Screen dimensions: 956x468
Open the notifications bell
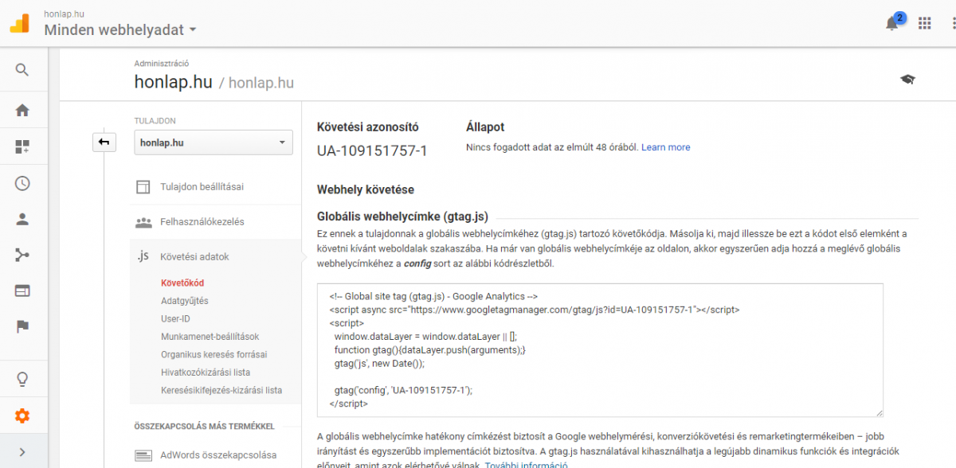click(x=892, y=23)
